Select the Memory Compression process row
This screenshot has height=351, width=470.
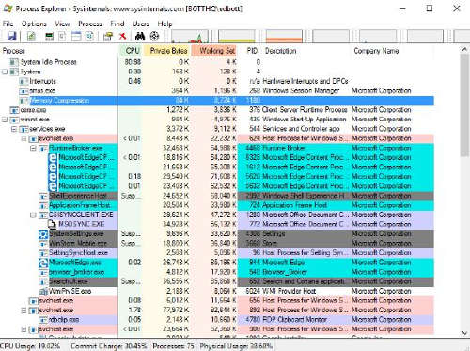[217, 101]
